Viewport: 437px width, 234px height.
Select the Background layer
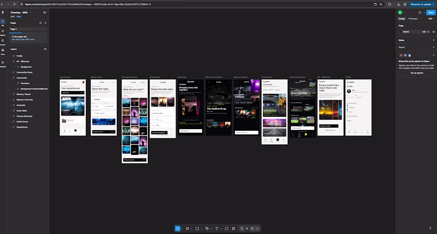[x=26, y=67]
